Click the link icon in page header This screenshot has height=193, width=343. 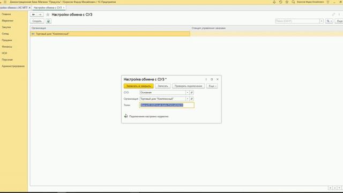click(333, 14)
